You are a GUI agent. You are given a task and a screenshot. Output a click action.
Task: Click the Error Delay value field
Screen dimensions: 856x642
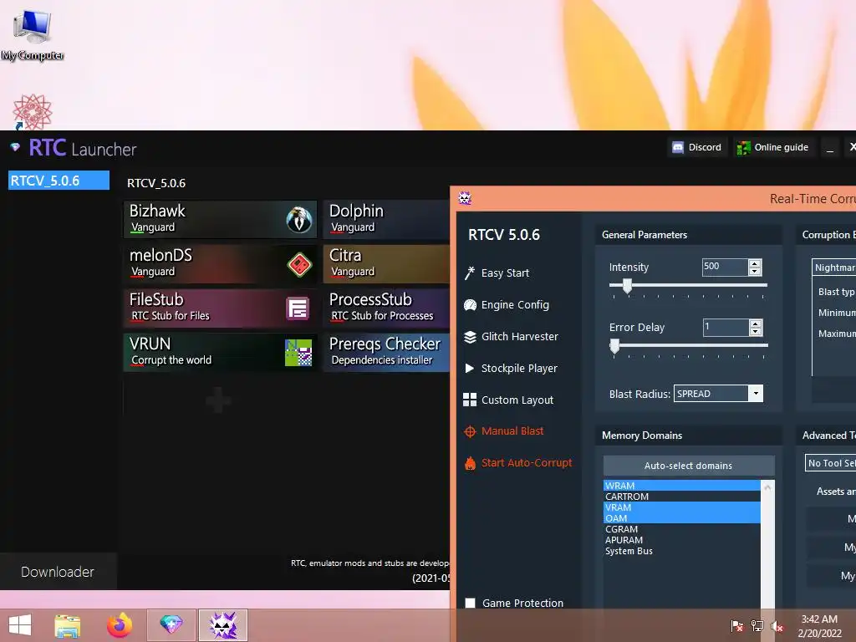coord(725,328)
